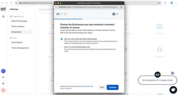Screen dimensions: 178x95
Task: Bookmark page with star icon
Action: (159, 3)
